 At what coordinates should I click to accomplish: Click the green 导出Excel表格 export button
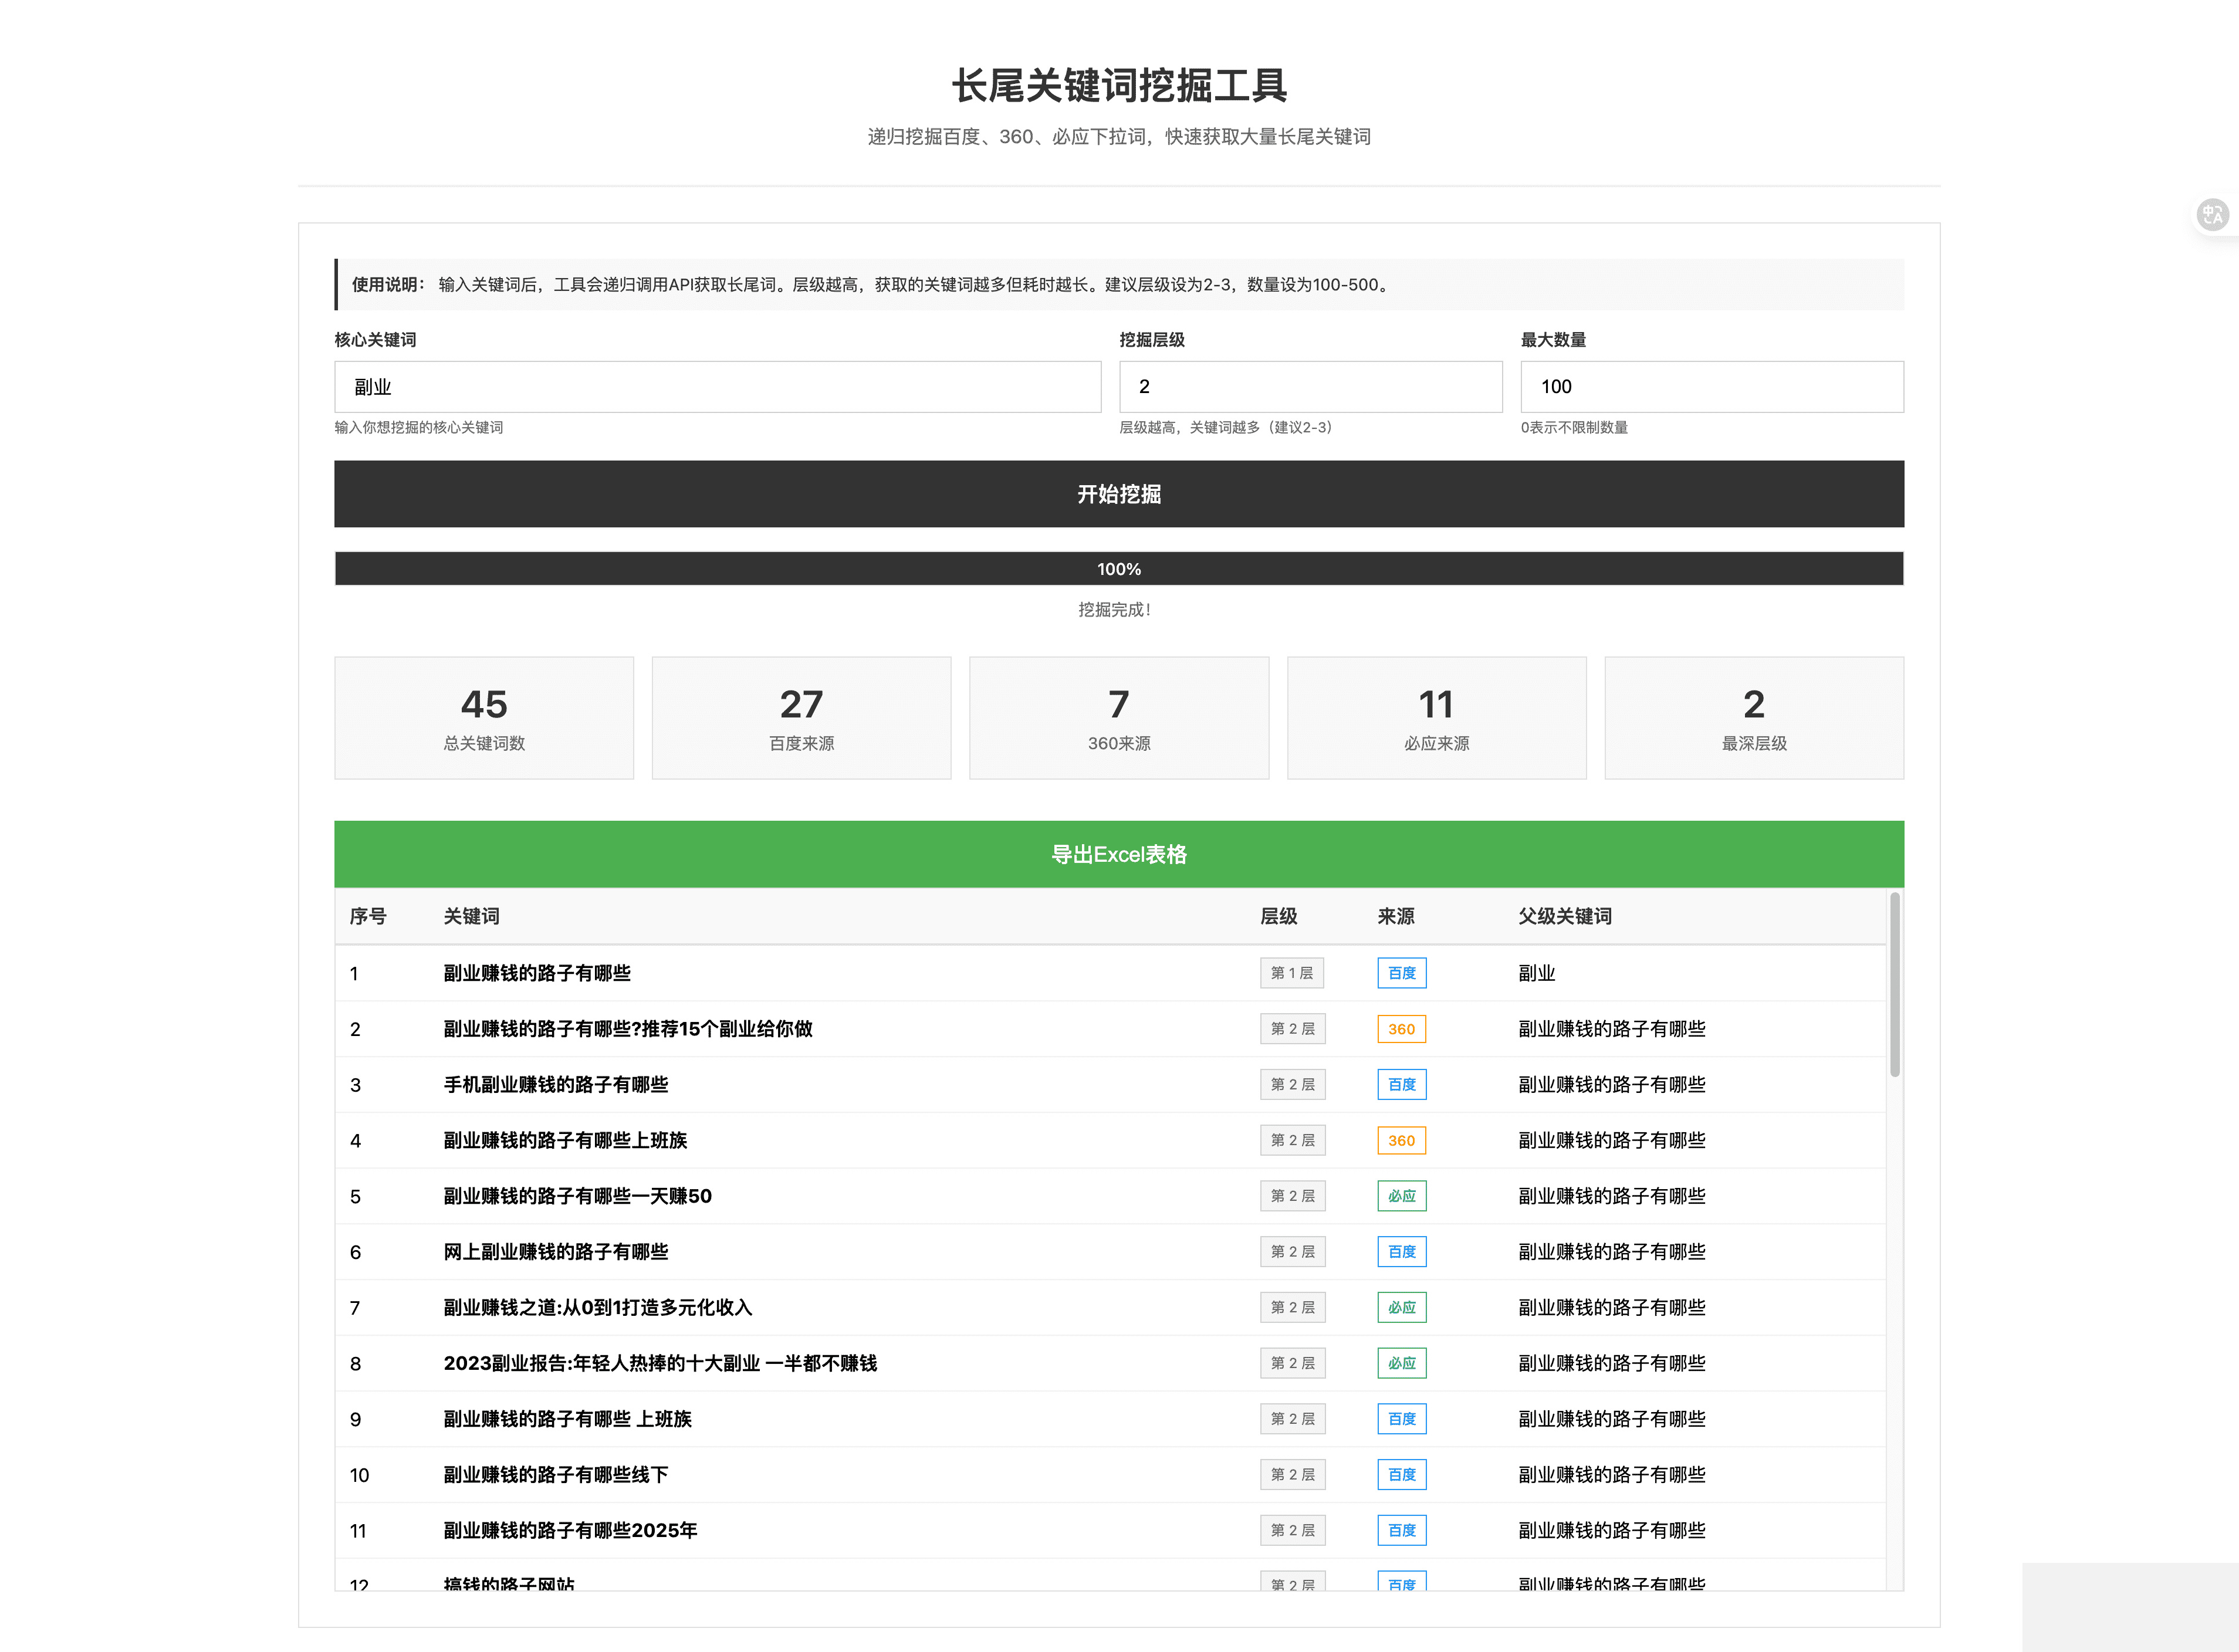click(1119, 854)
